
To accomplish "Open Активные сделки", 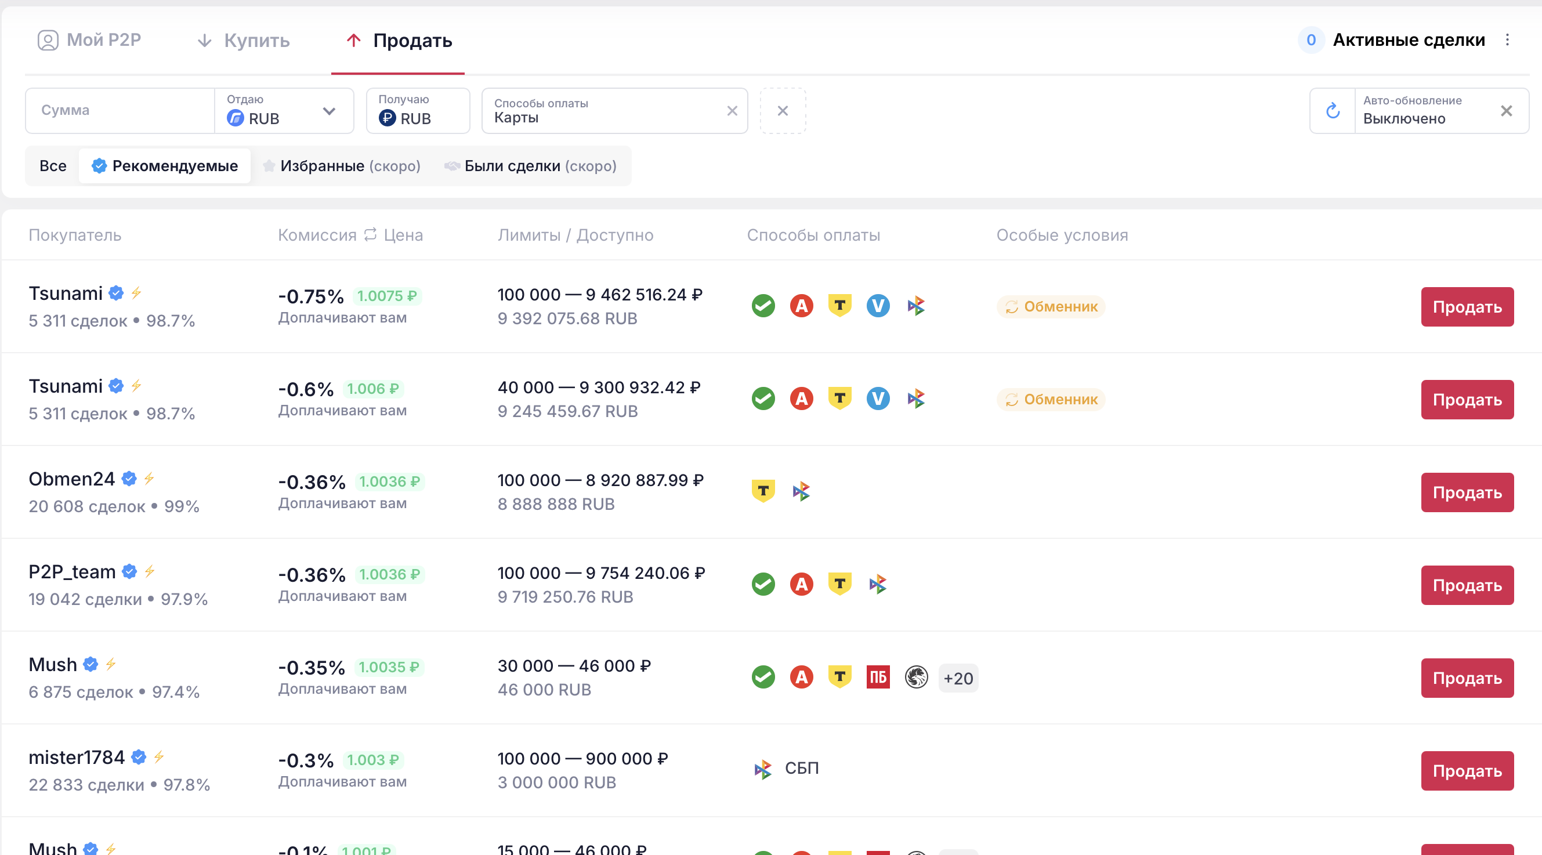I will coord(1391,40).
